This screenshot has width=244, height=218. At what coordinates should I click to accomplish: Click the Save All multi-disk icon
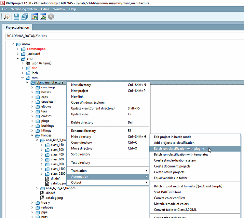coord(25,17)
